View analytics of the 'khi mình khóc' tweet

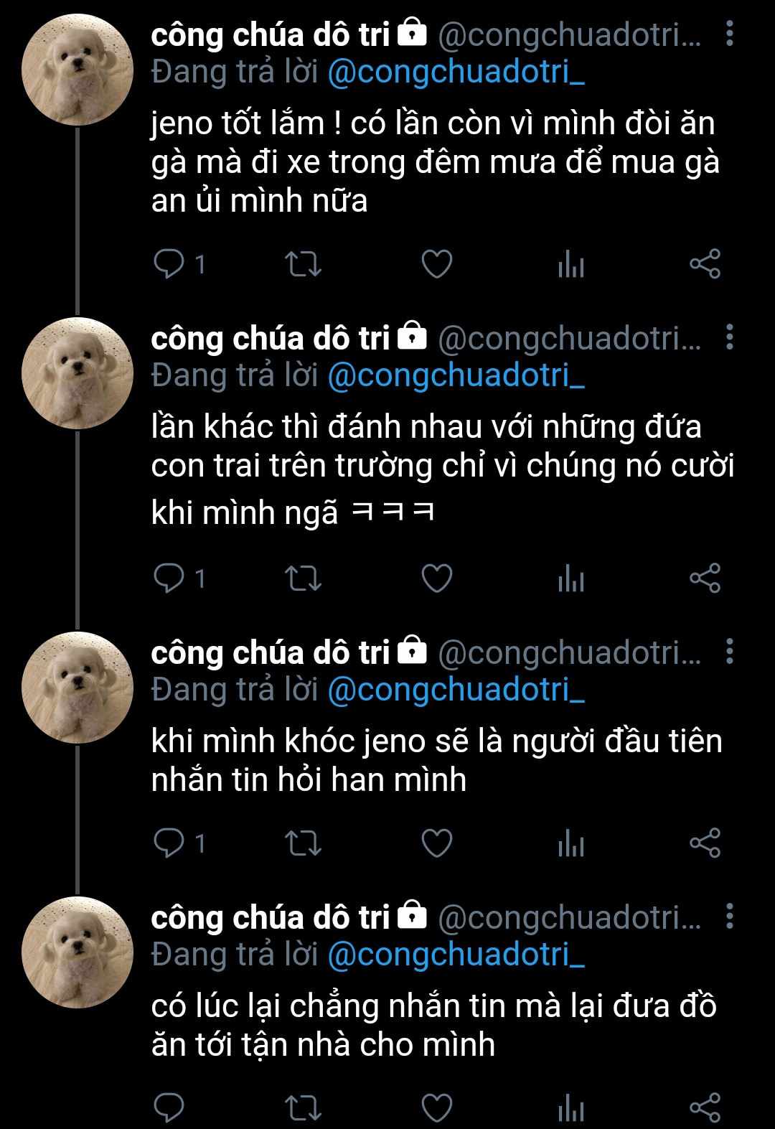pyautogui.click(x=571, y=843)
